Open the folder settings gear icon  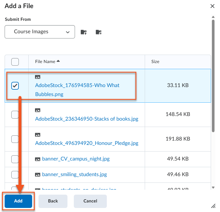pos(98,32)
